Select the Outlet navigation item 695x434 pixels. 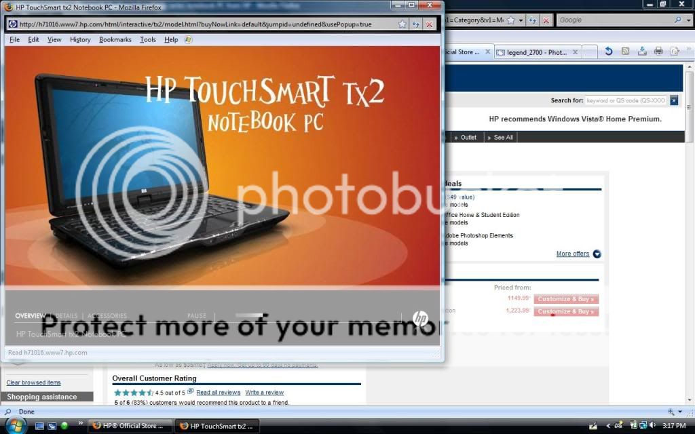(x=468, y=137)
